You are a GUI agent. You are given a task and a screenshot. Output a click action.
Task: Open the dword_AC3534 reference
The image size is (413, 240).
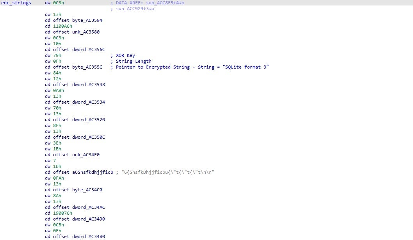coord(88,102)
